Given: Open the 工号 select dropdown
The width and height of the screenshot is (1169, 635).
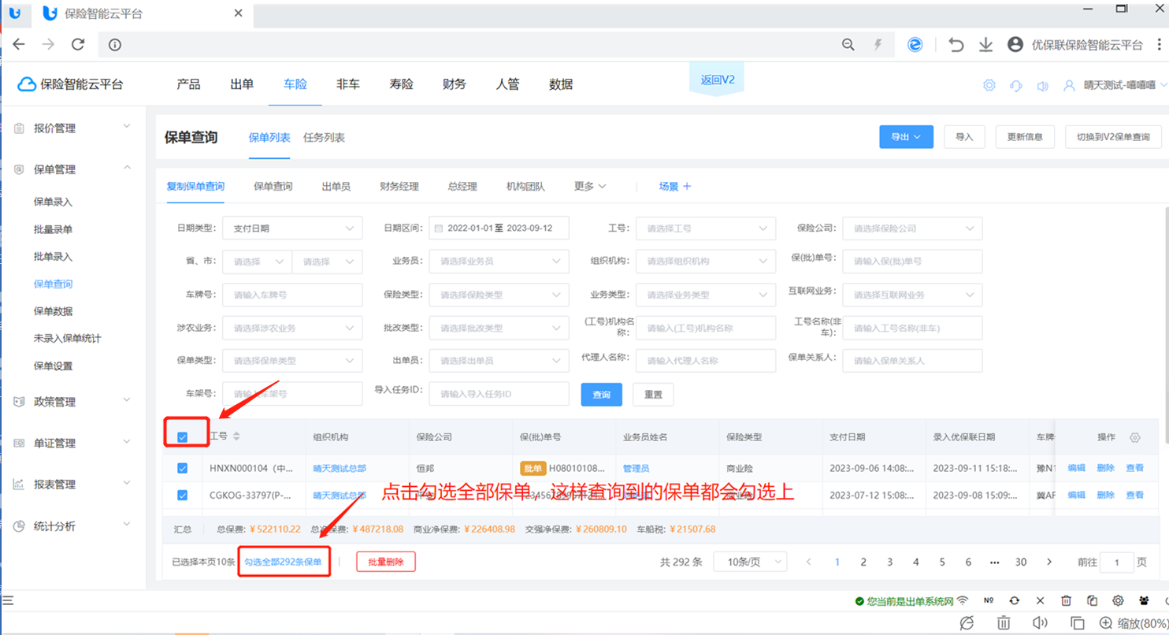Looking at the screenshot, I should [706, 228].
